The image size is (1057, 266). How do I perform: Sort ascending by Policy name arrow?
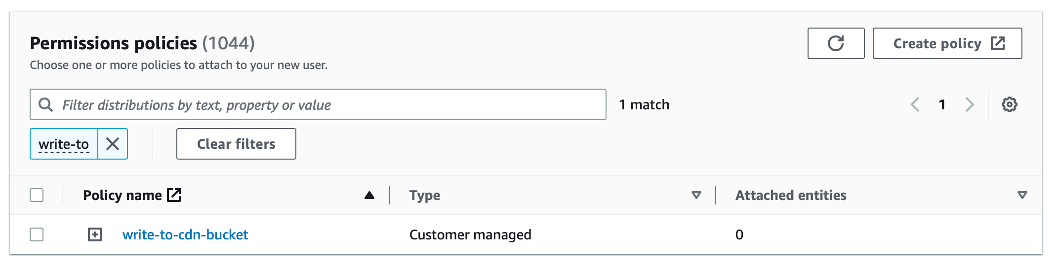(x=369, y=195)
